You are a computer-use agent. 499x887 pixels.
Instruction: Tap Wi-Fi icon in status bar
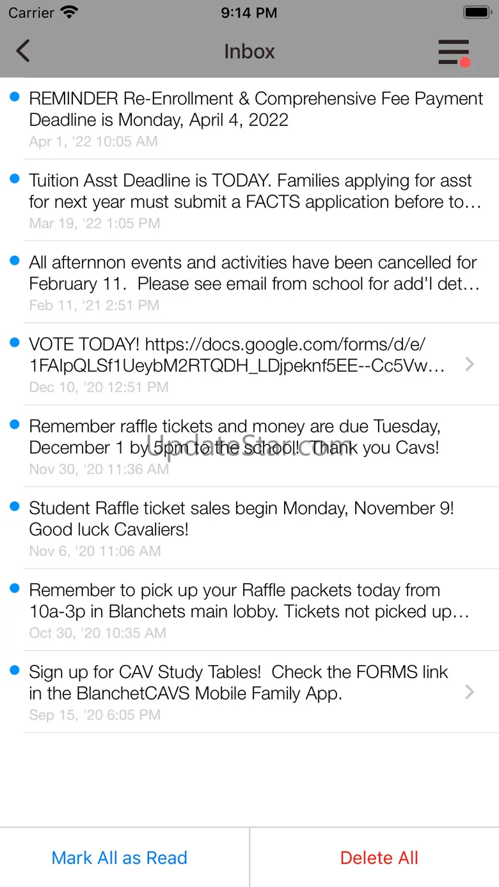pyautogui.click(x=68, y=12)
